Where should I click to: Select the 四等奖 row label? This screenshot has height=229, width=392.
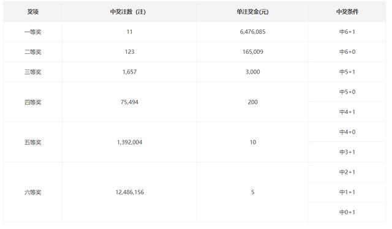pyautogui.click(x=32, y=102)
